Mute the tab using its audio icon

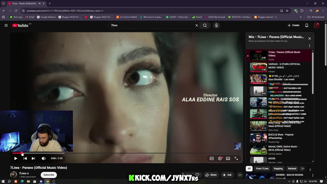(x=39, y=4)
